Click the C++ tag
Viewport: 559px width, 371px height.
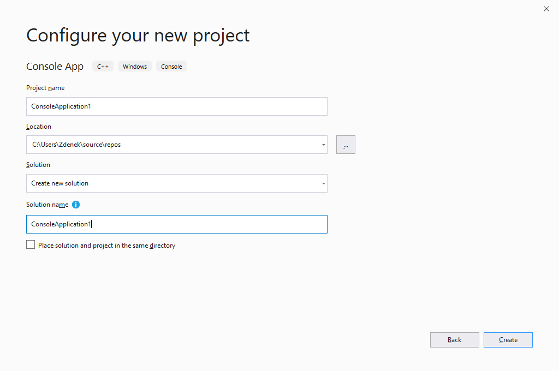[x=103, y=67]
